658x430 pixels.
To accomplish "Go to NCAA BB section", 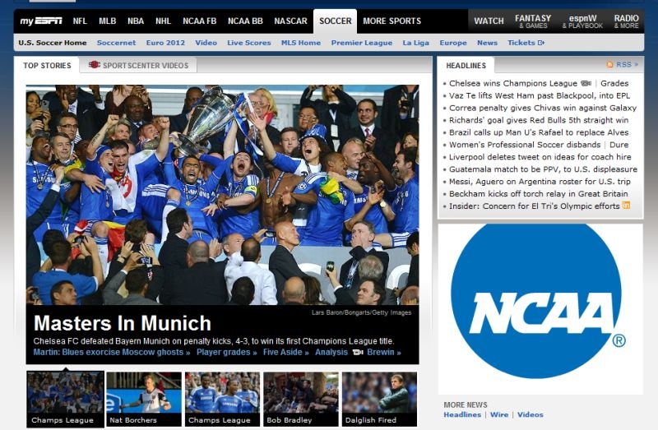I will tap(245, 21).
